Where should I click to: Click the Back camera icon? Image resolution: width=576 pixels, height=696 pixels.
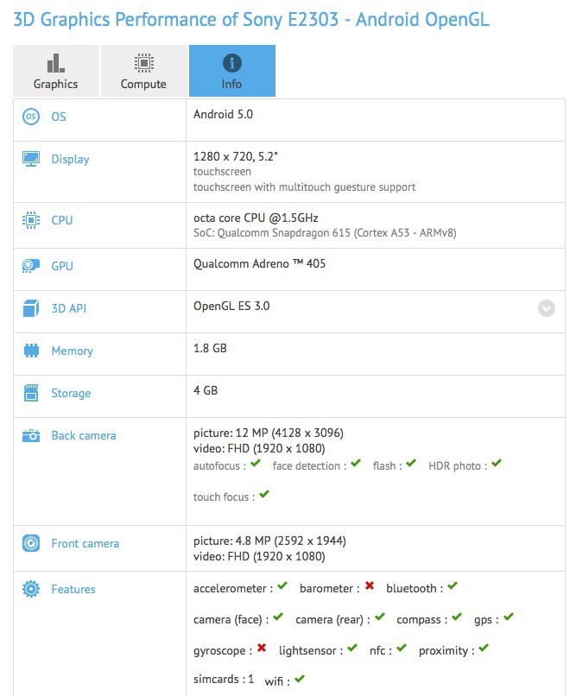pos(31,435)
